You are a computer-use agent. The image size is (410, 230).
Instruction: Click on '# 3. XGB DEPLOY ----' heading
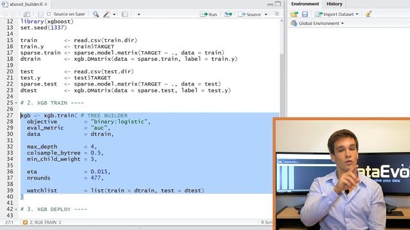coord(54,209)
